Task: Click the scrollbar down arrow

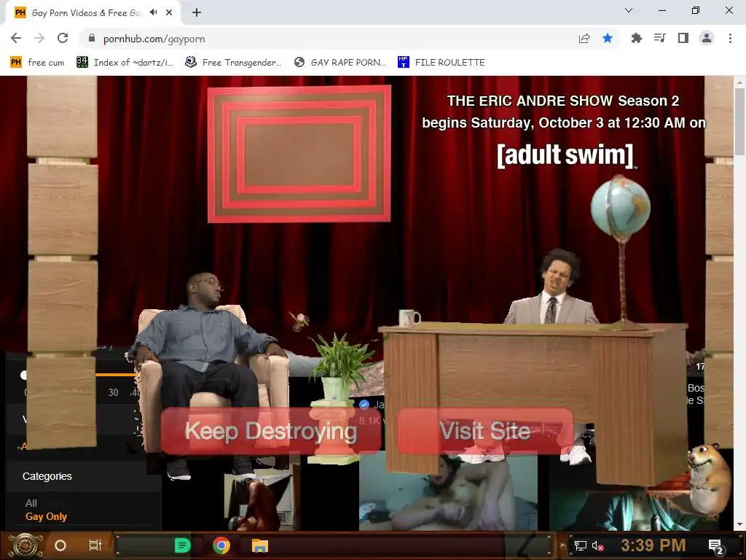Action: tap(739, 525)
